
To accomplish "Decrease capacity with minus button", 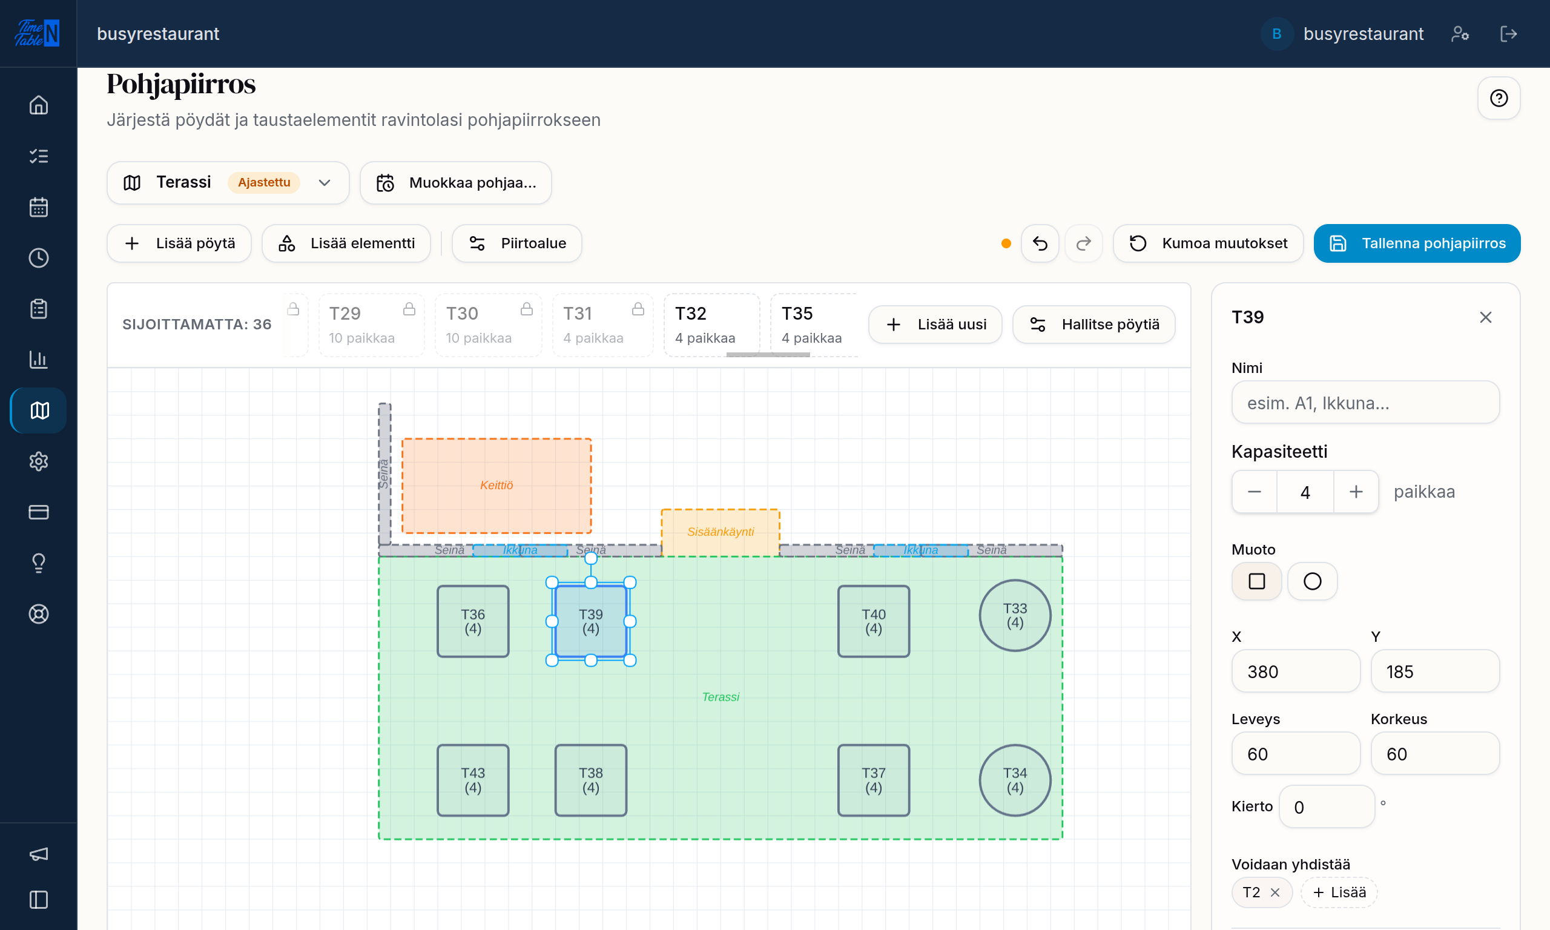I will coord(1255,492).
